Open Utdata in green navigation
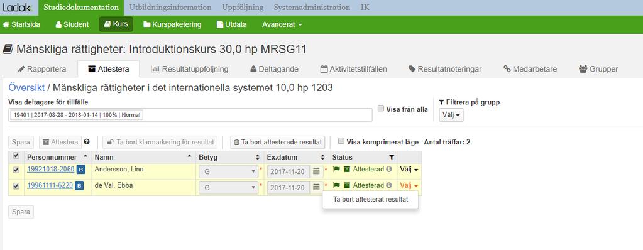643x250 pixels. (x=232, y=24)
